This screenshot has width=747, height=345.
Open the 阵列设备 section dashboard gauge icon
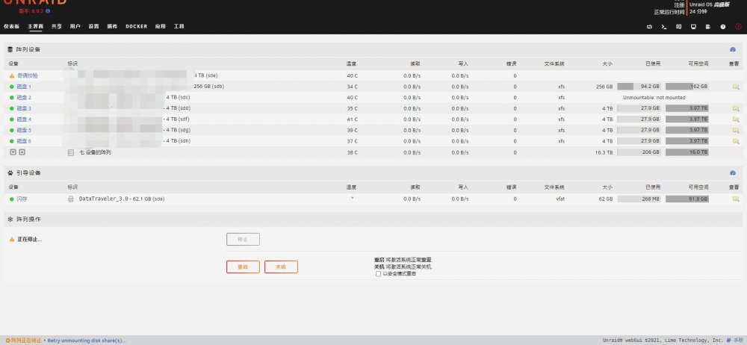click(x=733, y=49)
